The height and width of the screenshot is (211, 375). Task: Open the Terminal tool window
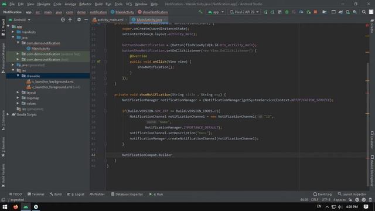pyautogui.click(x=36, y=194)
